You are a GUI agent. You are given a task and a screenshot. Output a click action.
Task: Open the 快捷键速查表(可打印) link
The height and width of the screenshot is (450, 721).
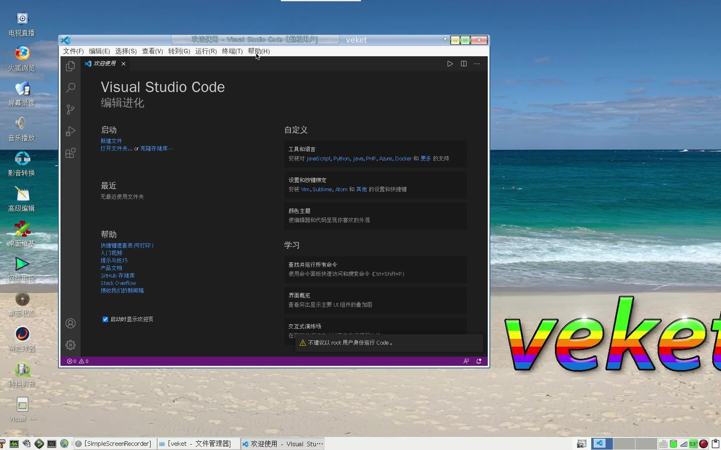tap(127, 245)
